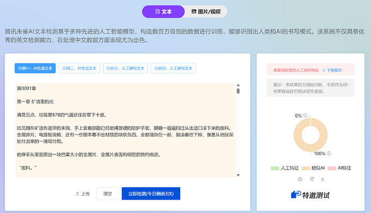Toggle the 疑似AI beige legend swatch
This screenshot has width=371, height=213.
click(x=305, y=168)
